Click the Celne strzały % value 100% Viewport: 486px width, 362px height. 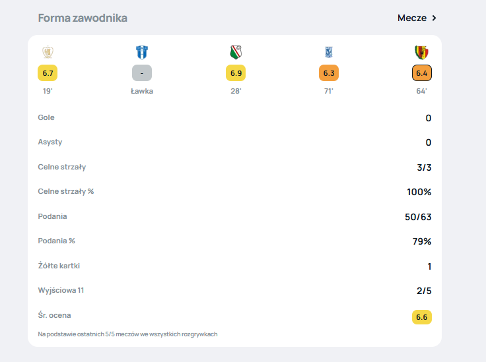click(x=419, y=192)
